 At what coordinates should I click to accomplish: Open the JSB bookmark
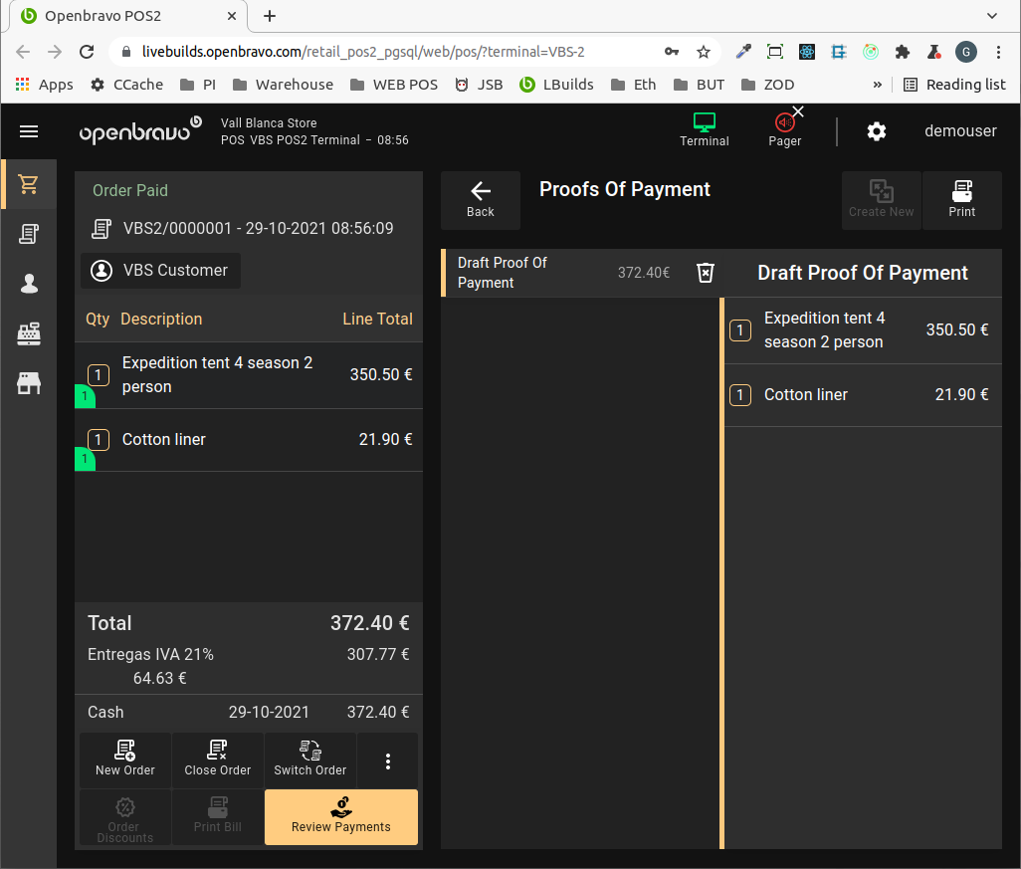pyautogui.click(x=479, y=85)
